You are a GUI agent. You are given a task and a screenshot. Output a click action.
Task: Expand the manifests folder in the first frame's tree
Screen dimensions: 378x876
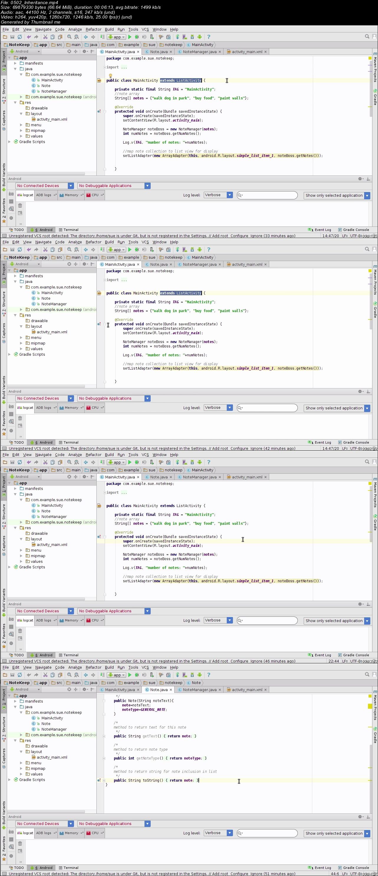15,63
